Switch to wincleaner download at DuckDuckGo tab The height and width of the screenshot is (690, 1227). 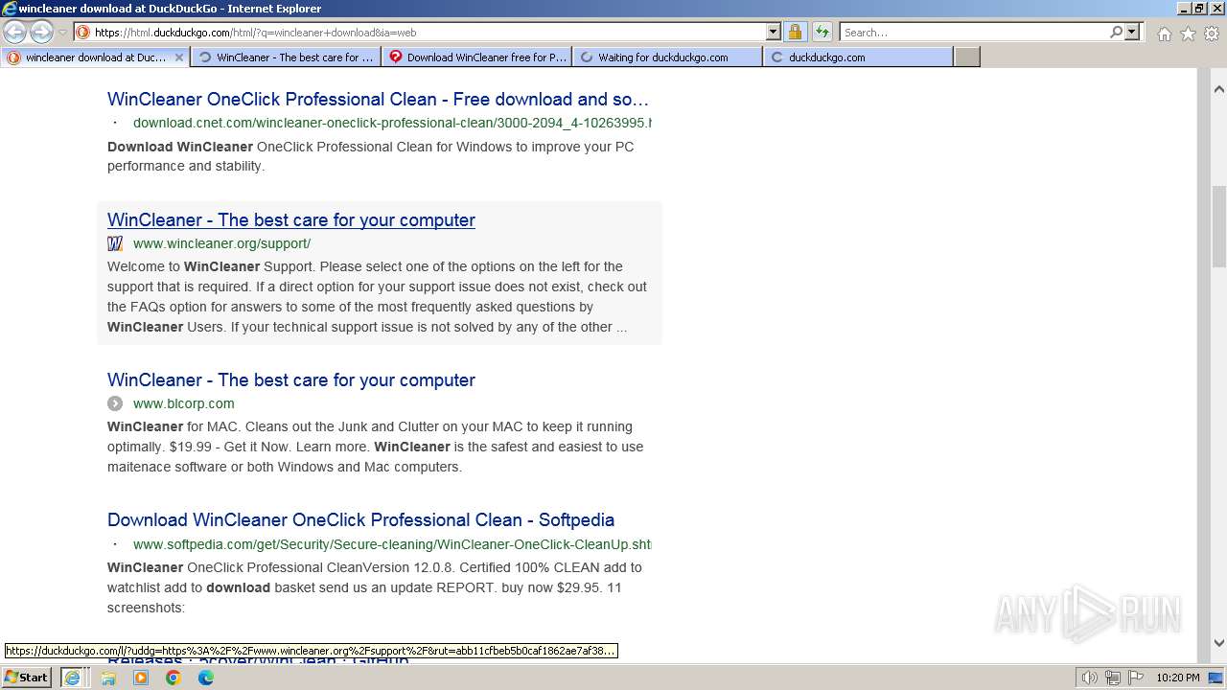[x=95, y=57]
